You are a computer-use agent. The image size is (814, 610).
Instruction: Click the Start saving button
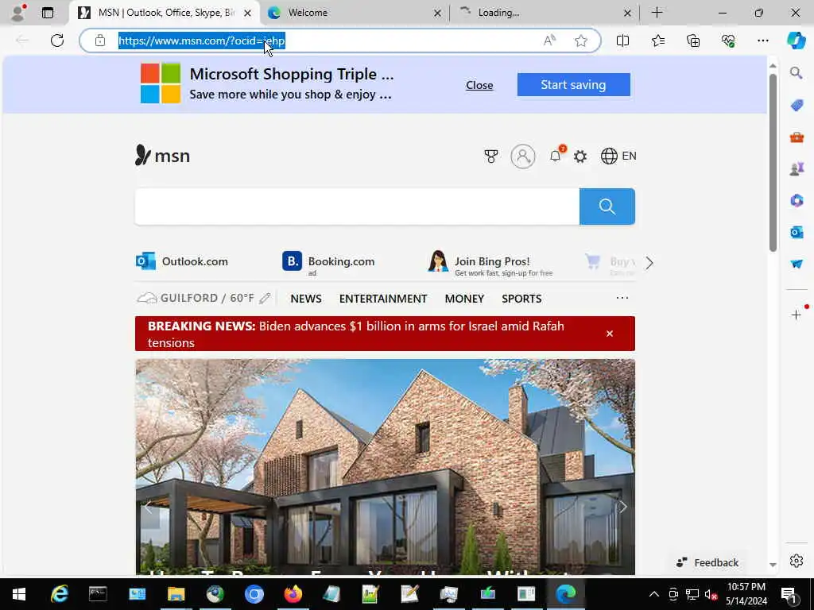coord(574,84)
